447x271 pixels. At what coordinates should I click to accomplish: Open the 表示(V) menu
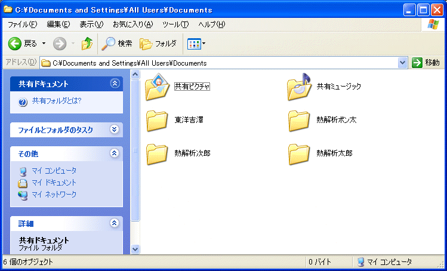[91, 24]
